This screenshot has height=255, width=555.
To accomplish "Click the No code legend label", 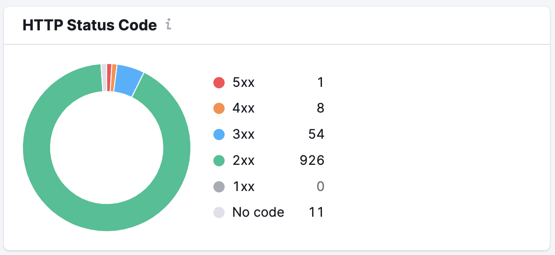I will click(258, 212).
